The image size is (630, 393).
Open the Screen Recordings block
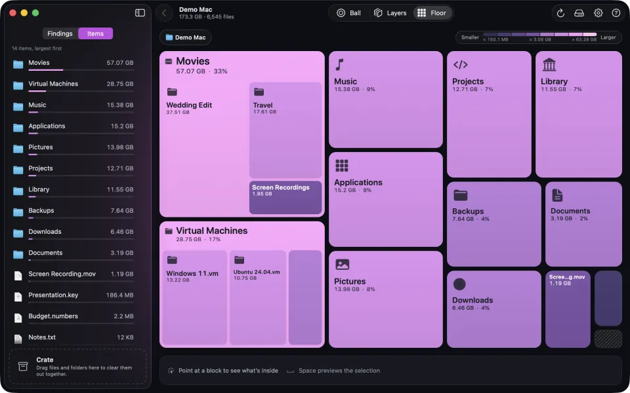pyautogui.click(x=285, y=197)
